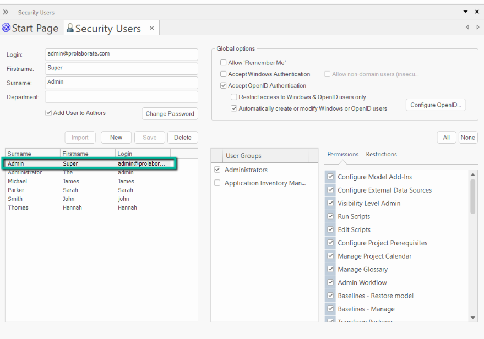484x339 pixels.
Task: Switch to the Restrictions tab
Action: 381,154
